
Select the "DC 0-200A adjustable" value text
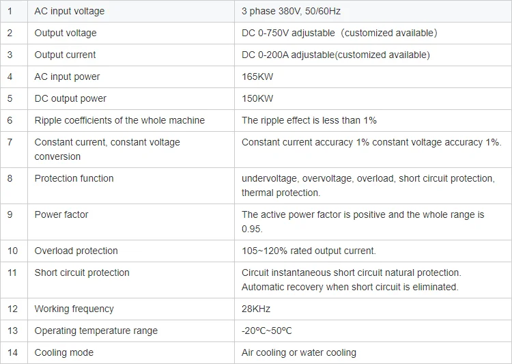[336, 55]
